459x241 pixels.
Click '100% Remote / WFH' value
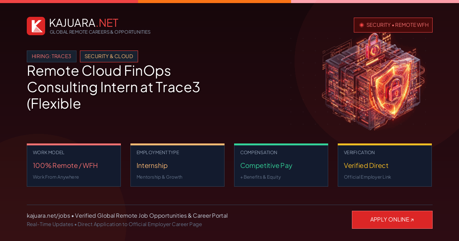click(x=65, y=166)
